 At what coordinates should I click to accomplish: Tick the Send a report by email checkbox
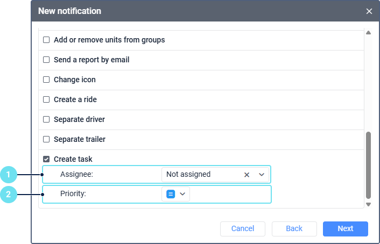click(x=46, y=60)
